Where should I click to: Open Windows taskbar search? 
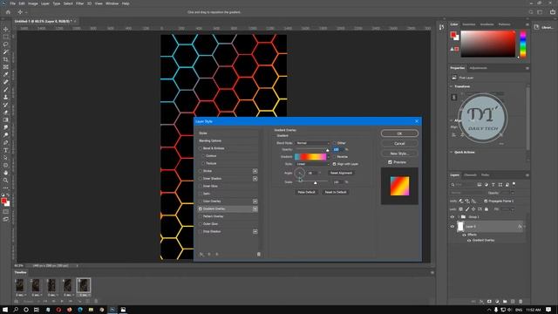tap(16, 310)
